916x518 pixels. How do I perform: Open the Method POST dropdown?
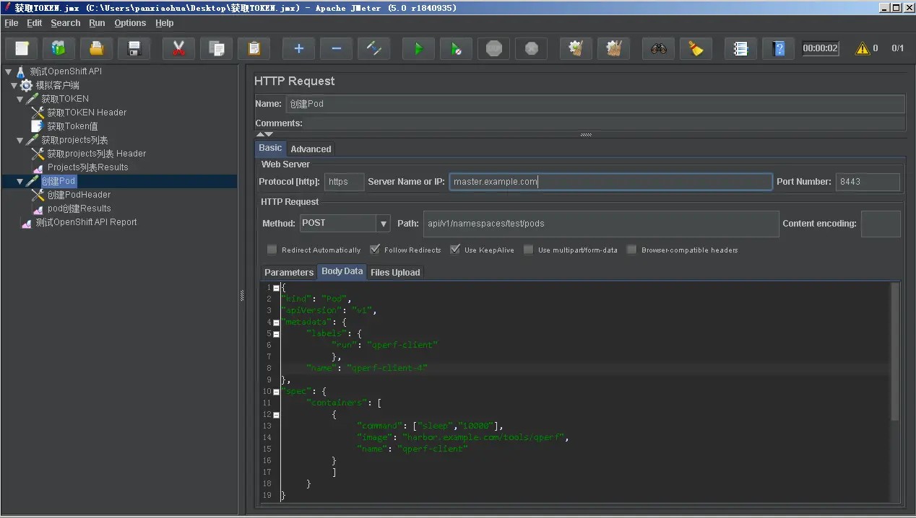click(x=384, y=224)
